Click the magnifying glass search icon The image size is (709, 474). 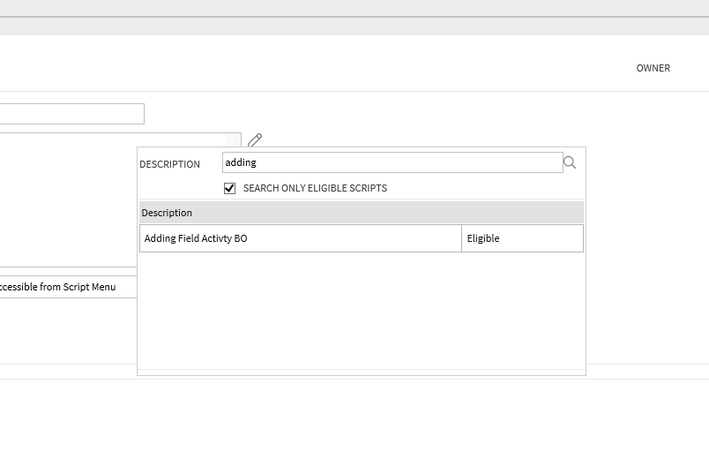click(x=570, y=162)
